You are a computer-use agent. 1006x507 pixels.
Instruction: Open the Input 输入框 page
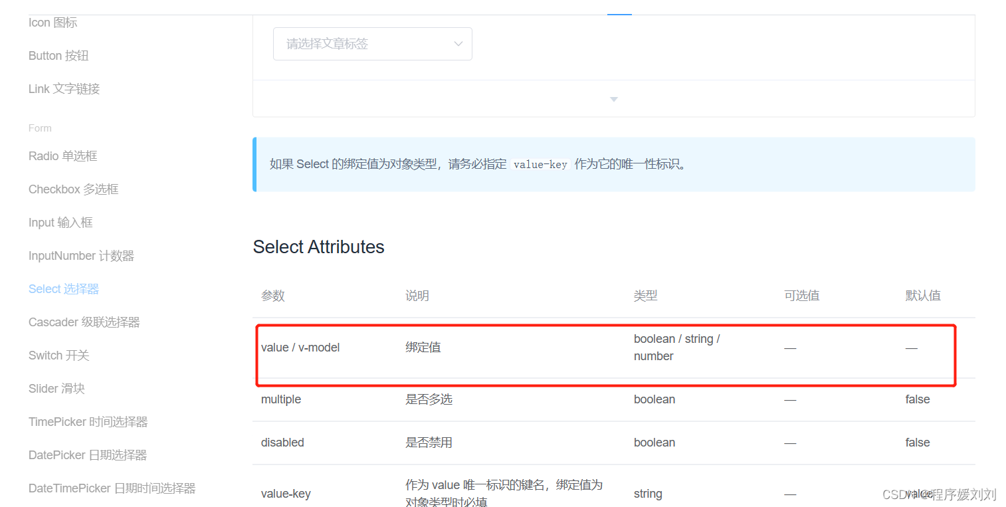click(x=60, y=222)
